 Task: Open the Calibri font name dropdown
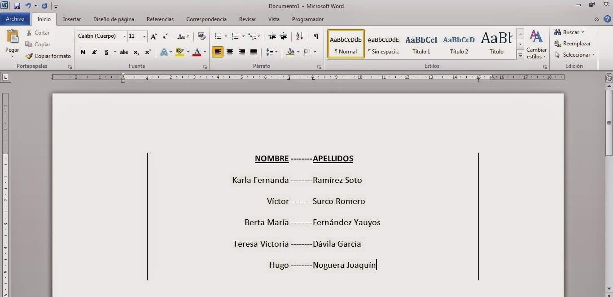(125, 36)
